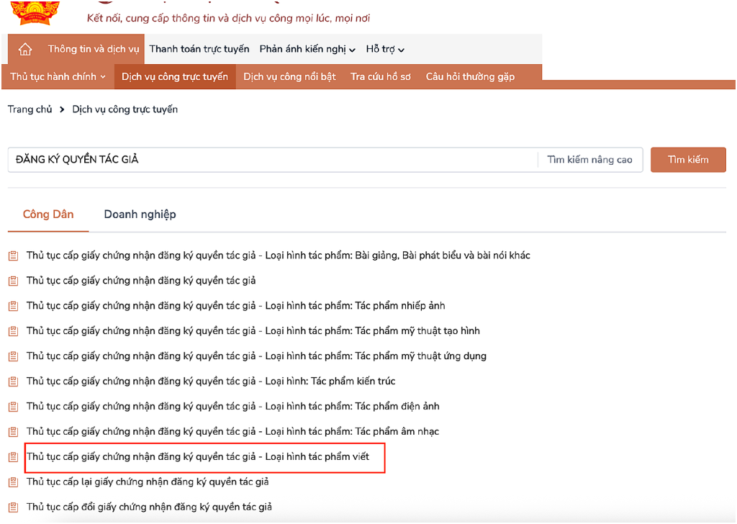Click document icon beside 'Tác phẩm nhiếp ảnh' procedure
This screenshot has height=524, width=737.
point(13,306)
